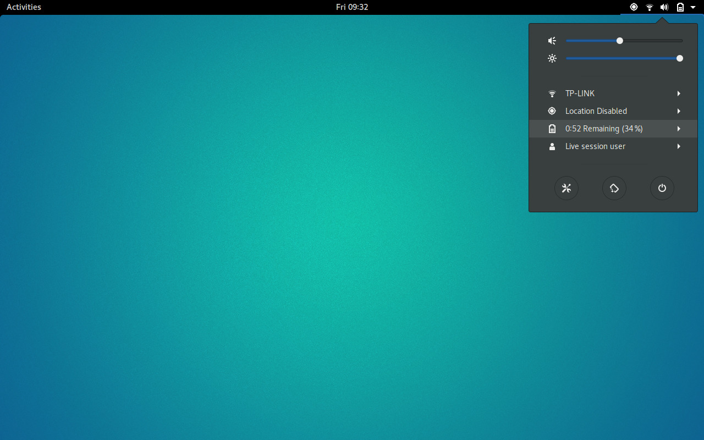Image resolution: width=704 pixels, height=440 pixels.
Task: Select the user avatar icon
Action: 552,146
